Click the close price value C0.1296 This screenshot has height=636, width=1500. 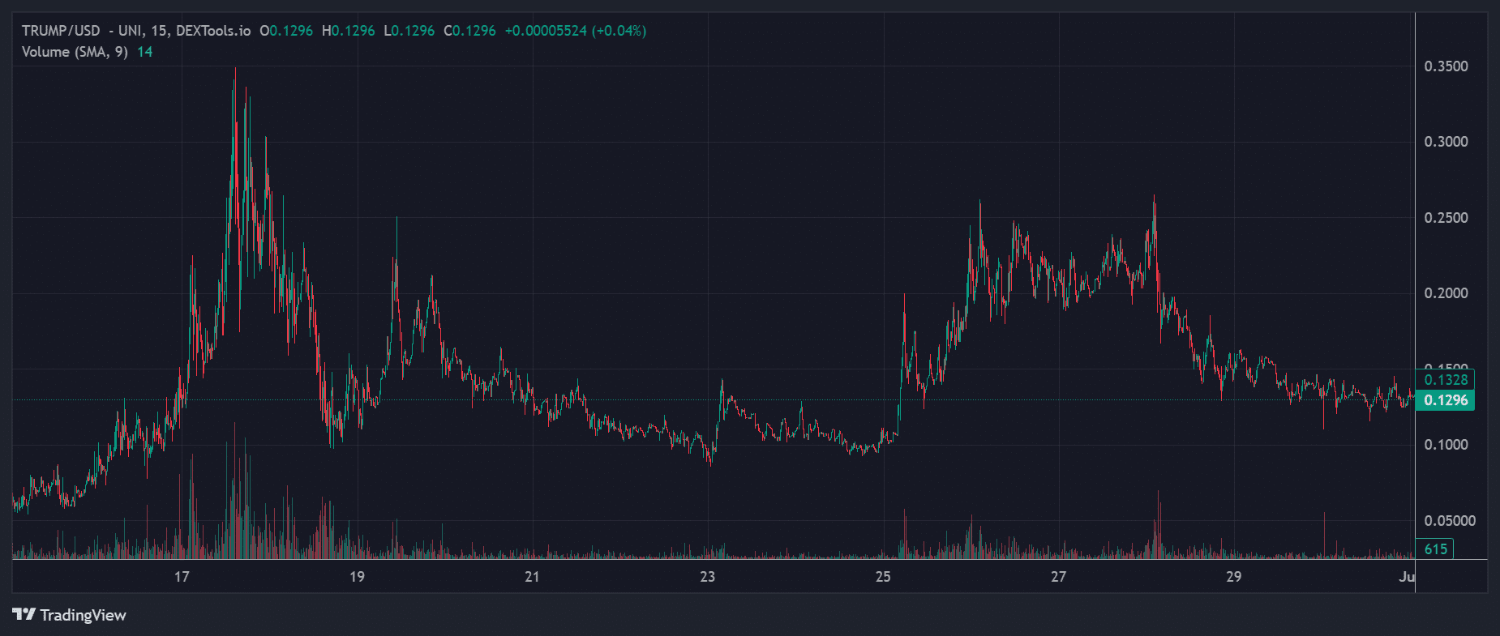click(470, 31)
